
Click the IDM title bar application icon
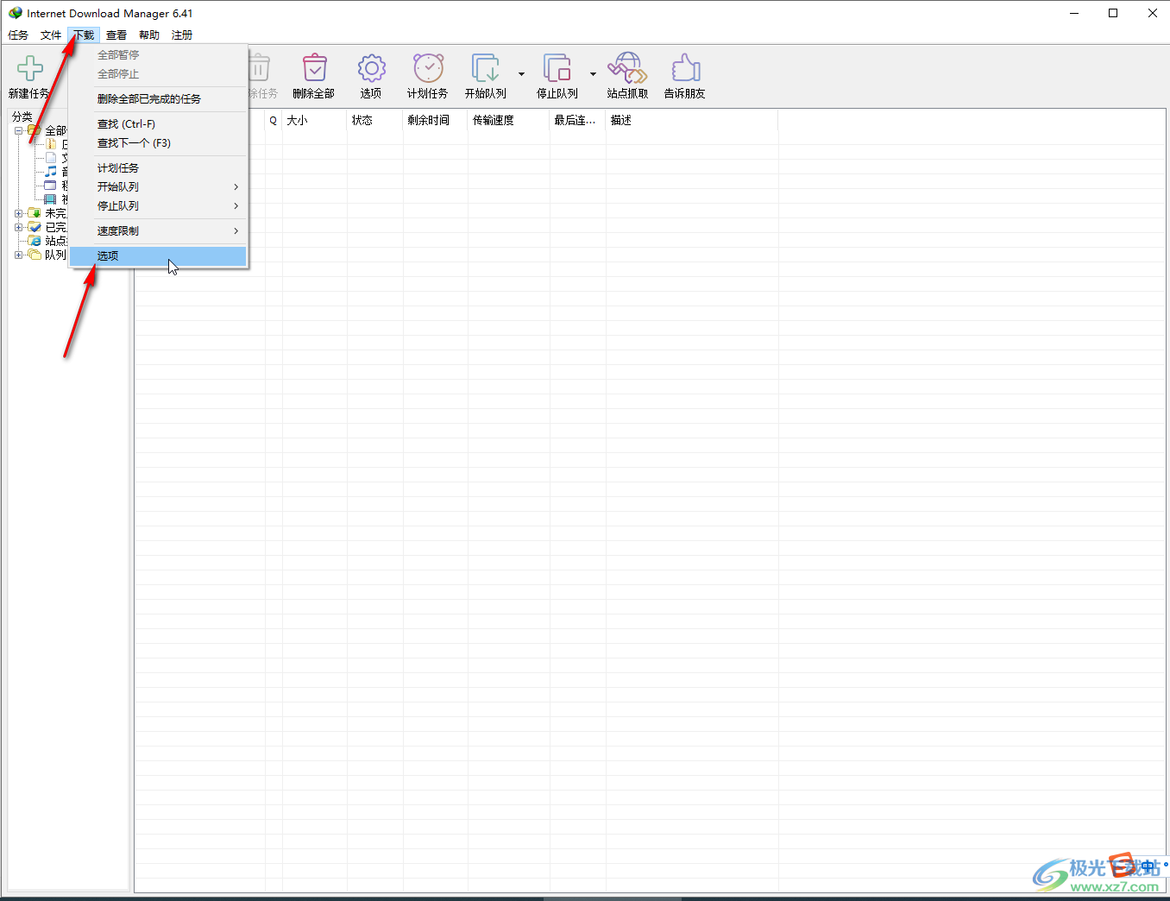[x=16, y=13]
